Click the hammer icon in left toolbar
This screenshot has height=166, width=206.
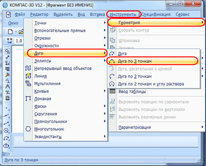7,75
